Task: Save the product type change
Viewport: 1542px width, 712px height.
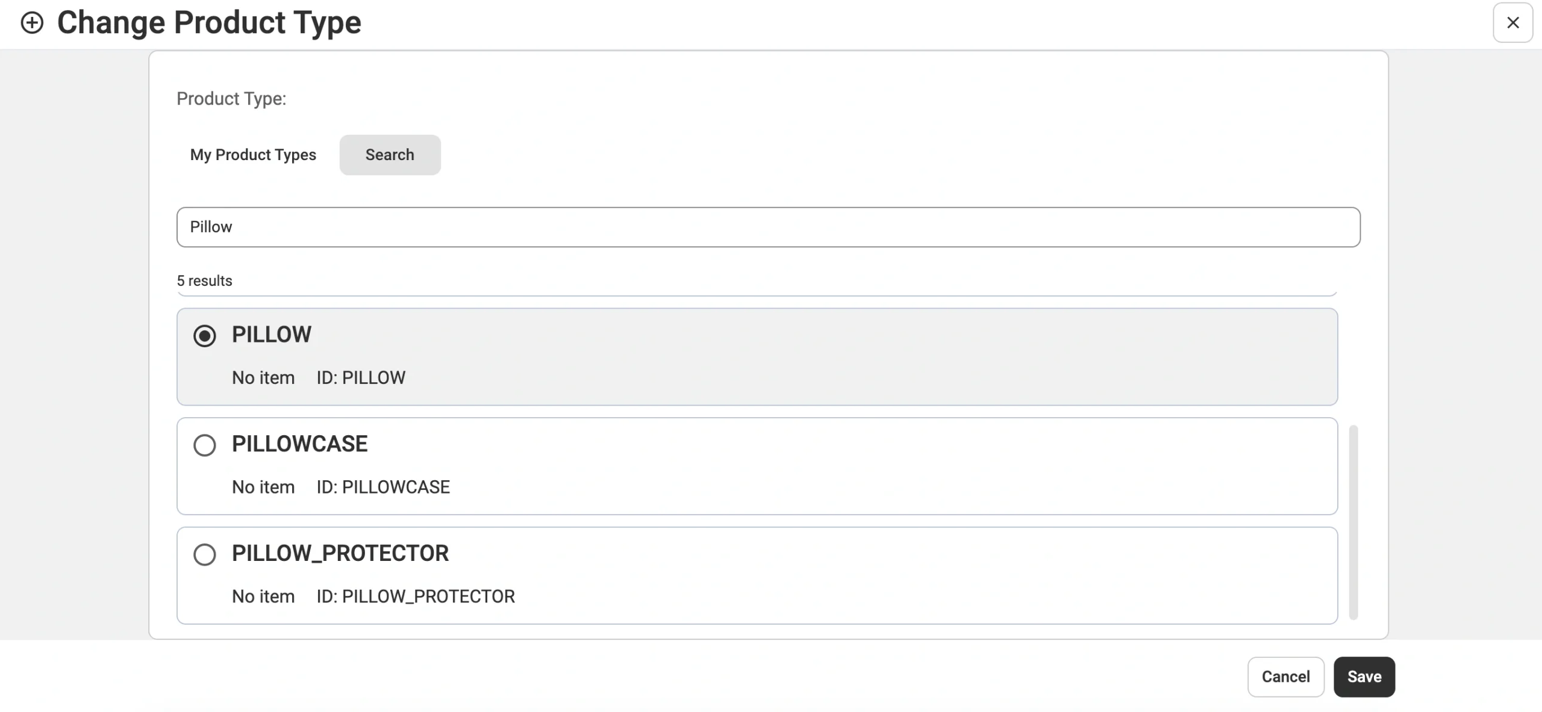Action: pos(1364,676)
